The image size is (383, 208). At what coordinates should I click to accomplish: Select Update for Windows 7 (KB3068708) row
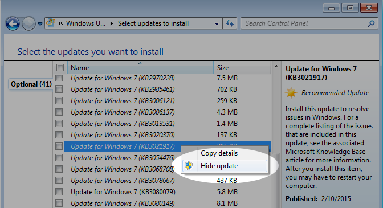click(123, 169)
